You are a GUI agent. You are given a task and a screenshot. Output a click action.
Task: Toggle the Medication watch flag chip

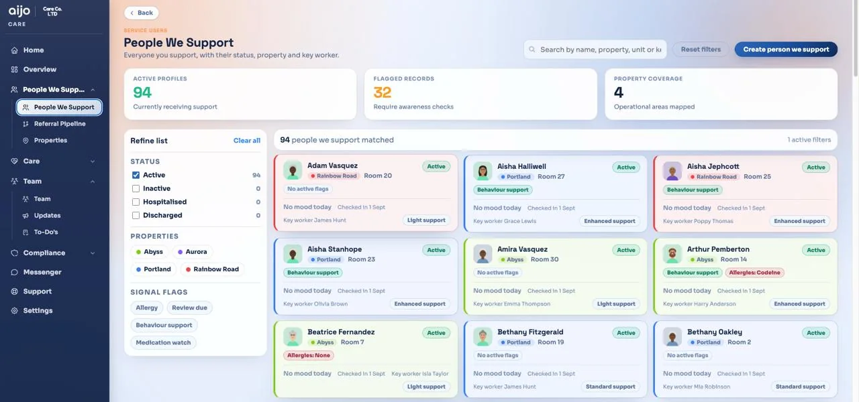(163, 343)
